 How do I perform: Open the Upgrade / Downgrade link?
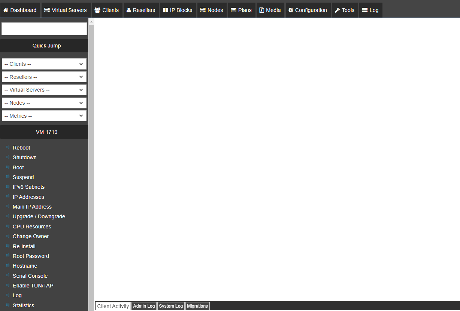tap(39, 216)
